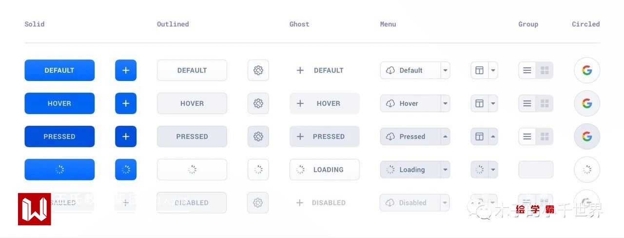Click outlined gear icon in Default row
Viewport: 624px width, 238px height.
tap(258, 70)
